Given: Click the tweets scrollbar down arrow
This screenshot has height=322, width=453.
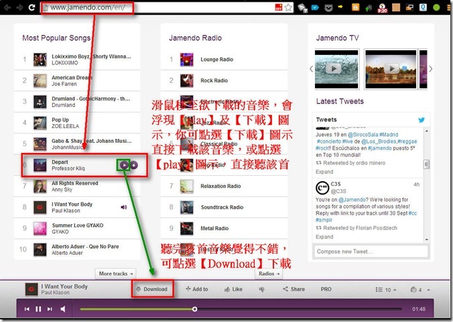Looking at the screenshot, I should click(427, 240).
